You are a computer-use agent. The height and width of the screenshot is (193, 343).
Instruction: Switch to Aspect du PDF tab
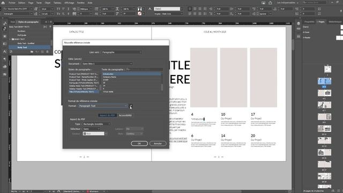coord(107,115)
